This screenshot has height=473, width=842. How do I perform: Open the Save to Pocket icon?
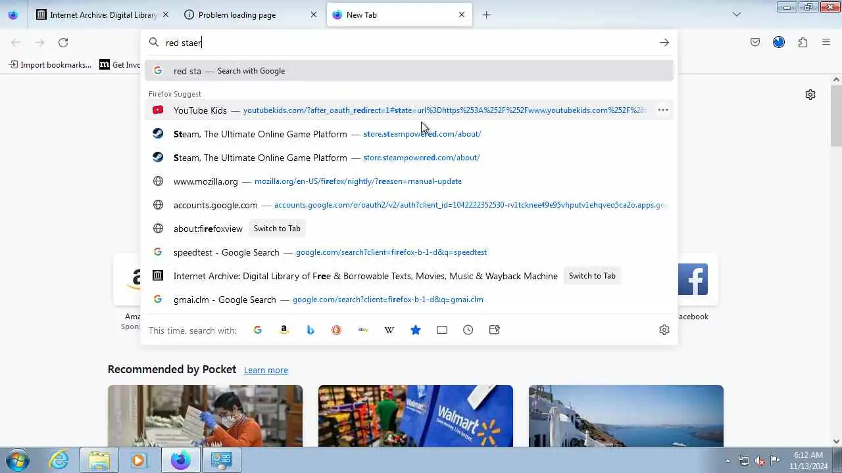tap(755, 43)
